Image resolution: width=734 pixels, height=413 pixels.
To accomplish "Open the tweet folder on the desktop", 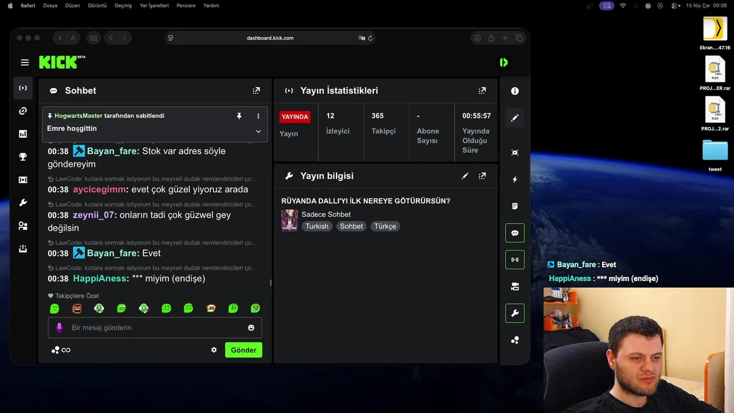I will click(715, 150).
